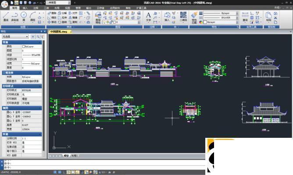Click the Move button in modify panel
The width and height of the screenshot is (293, 175).
tap(52, 22)
